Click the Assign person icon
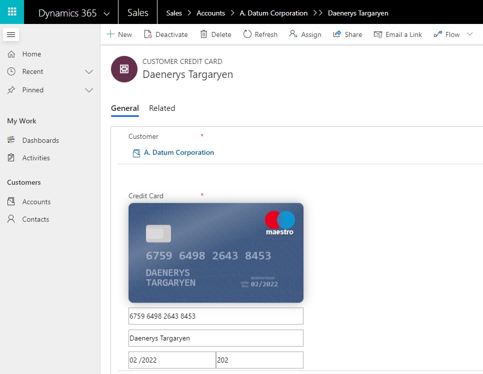Screen dimensions: 483x374 pos(293,34)
